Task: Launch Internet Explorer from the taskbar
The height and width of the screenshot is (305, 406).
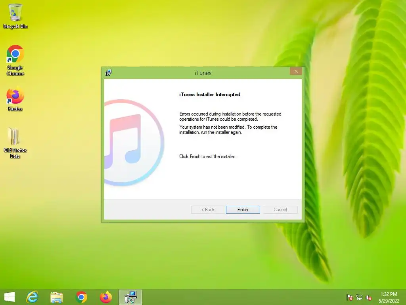Action: pyautogui.click(x=33, y=297)
